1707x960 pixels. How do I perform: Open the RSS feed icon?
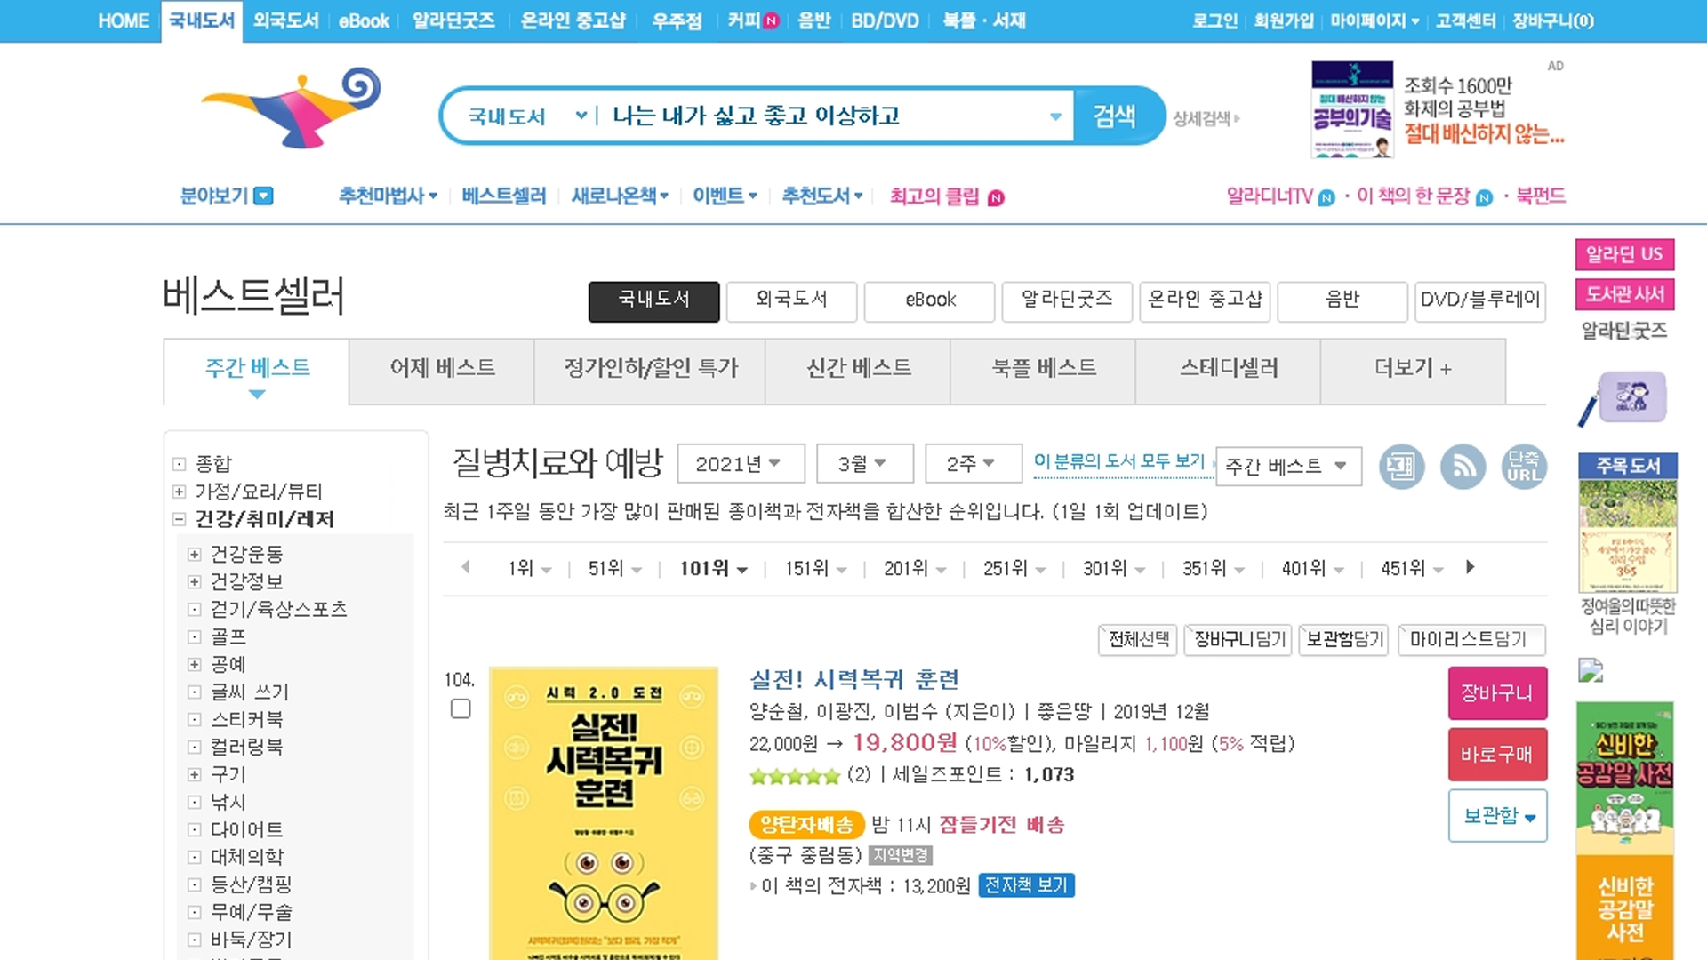1463,467
